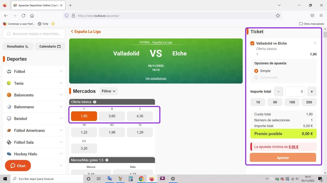Viewport: 327px width, 183px height.
Task: Open Otros marcadores folder
Action: [x=312, y=24]
